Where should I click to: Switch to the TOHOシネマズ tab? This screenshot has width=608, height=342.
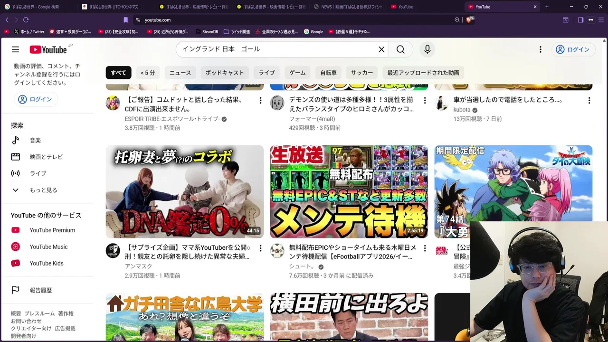point(115,7)
